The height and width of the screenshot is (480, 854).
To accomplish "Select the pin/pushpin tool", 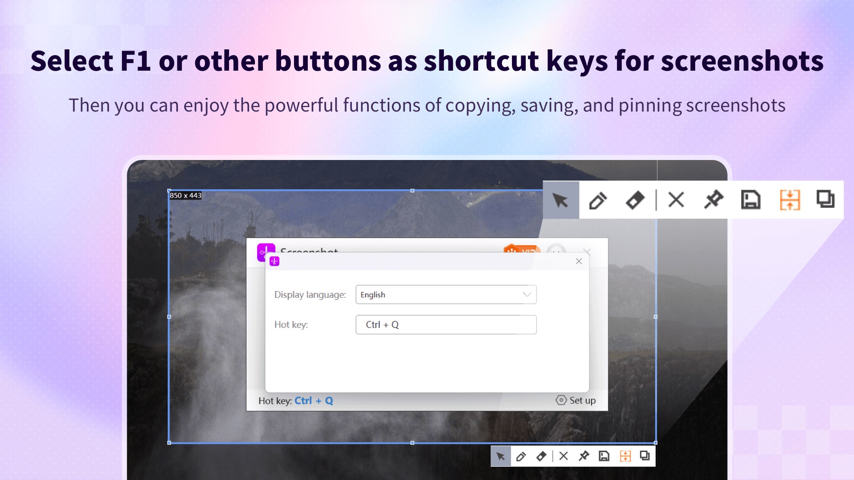I will click(x=713, y=199).
